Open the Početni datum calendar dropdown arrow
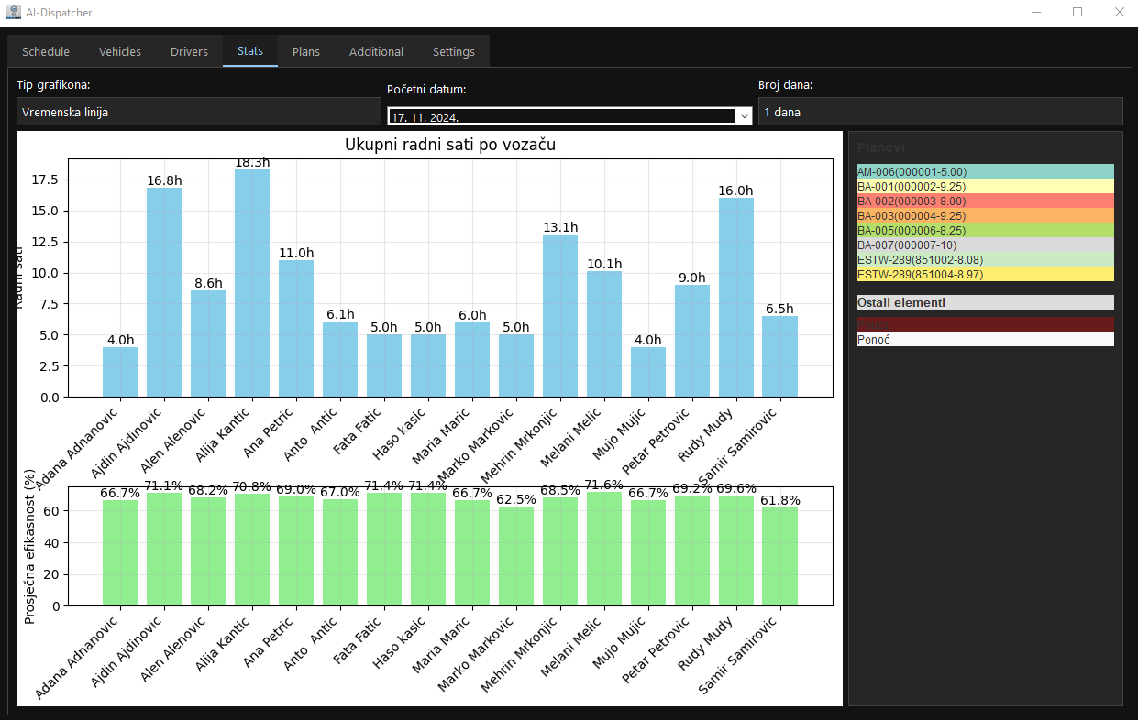Screen dimensions: 1138x720 (x=743, y=116)
